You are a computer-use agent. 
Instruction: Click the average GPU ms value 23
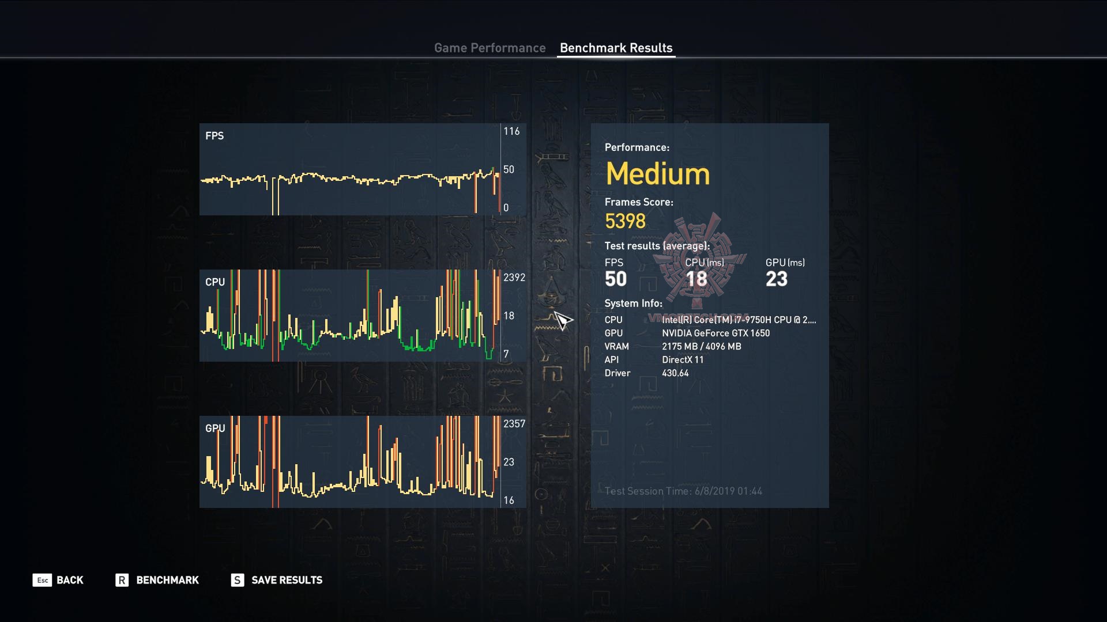(776, 279)
